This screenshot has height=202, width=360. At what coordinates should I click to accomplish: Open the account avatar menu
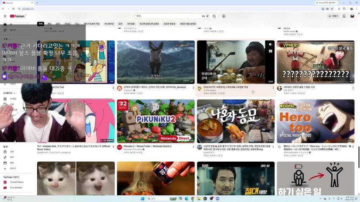click(352, 16)
